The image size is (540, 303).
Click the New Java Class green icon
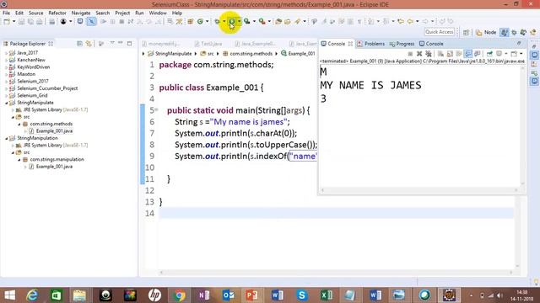pos(200,21)
